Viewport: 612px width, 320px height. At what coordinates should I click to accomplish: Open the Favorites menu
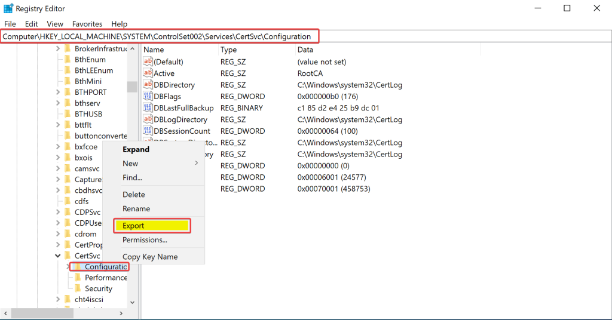(87, 24)
